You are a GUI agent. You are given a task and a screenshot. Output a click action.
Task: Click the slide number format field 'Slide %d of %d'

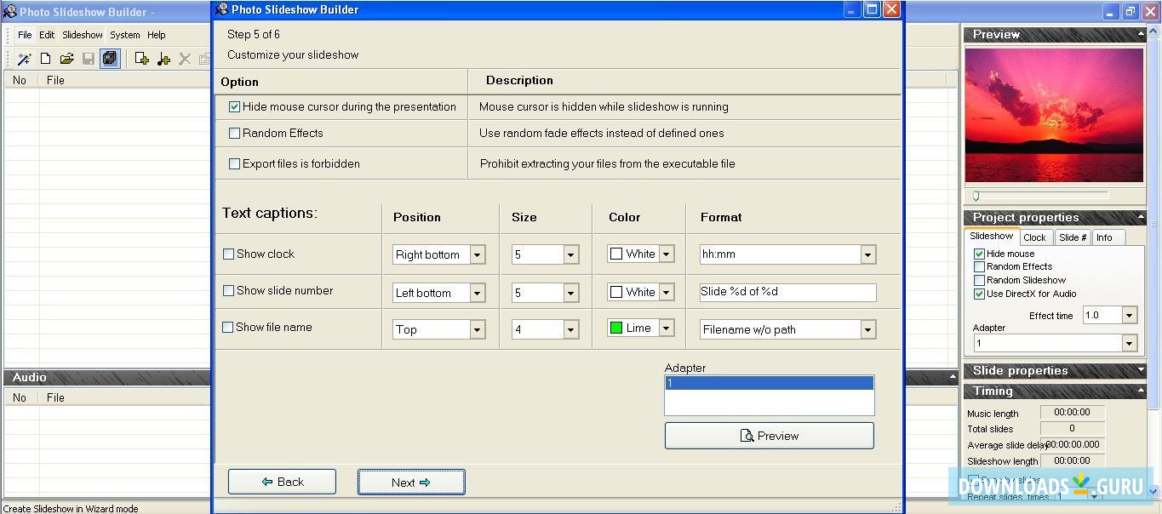(787, 292)
